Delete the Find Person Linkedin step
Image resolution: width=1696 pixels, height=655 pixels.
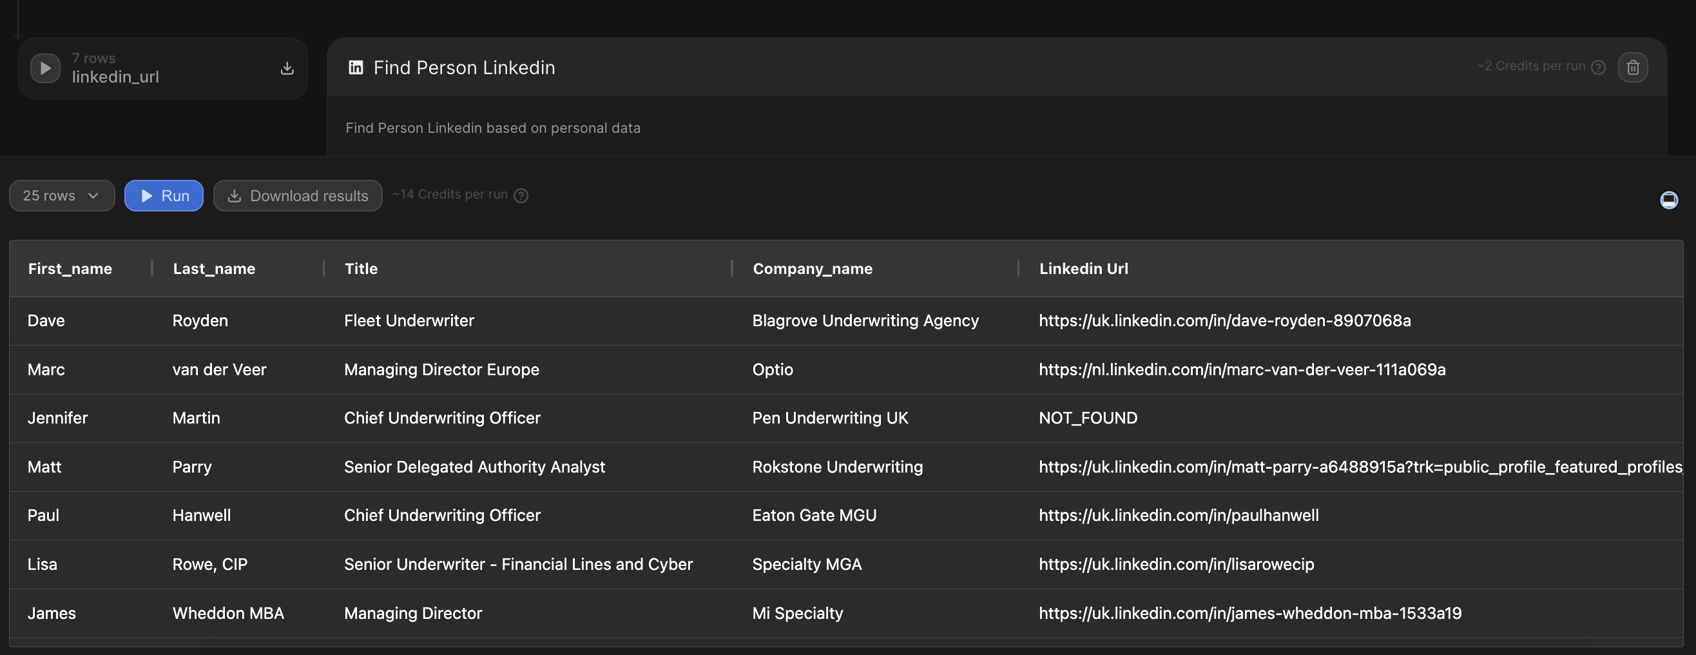[x=1633, y=67]
